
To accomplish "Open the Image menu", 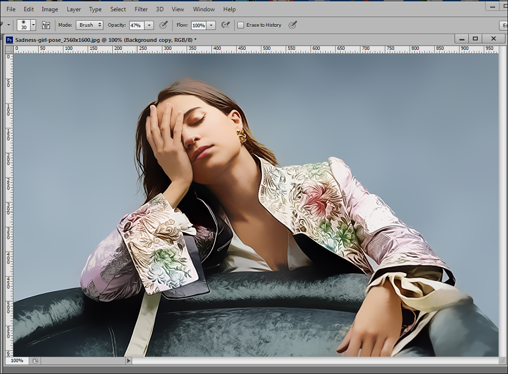I will [x=50, y=9].
